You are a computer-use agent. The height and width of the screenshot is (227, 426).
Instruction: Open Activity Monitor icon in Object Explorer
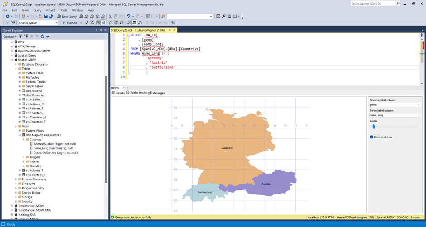tap(48, 36)
